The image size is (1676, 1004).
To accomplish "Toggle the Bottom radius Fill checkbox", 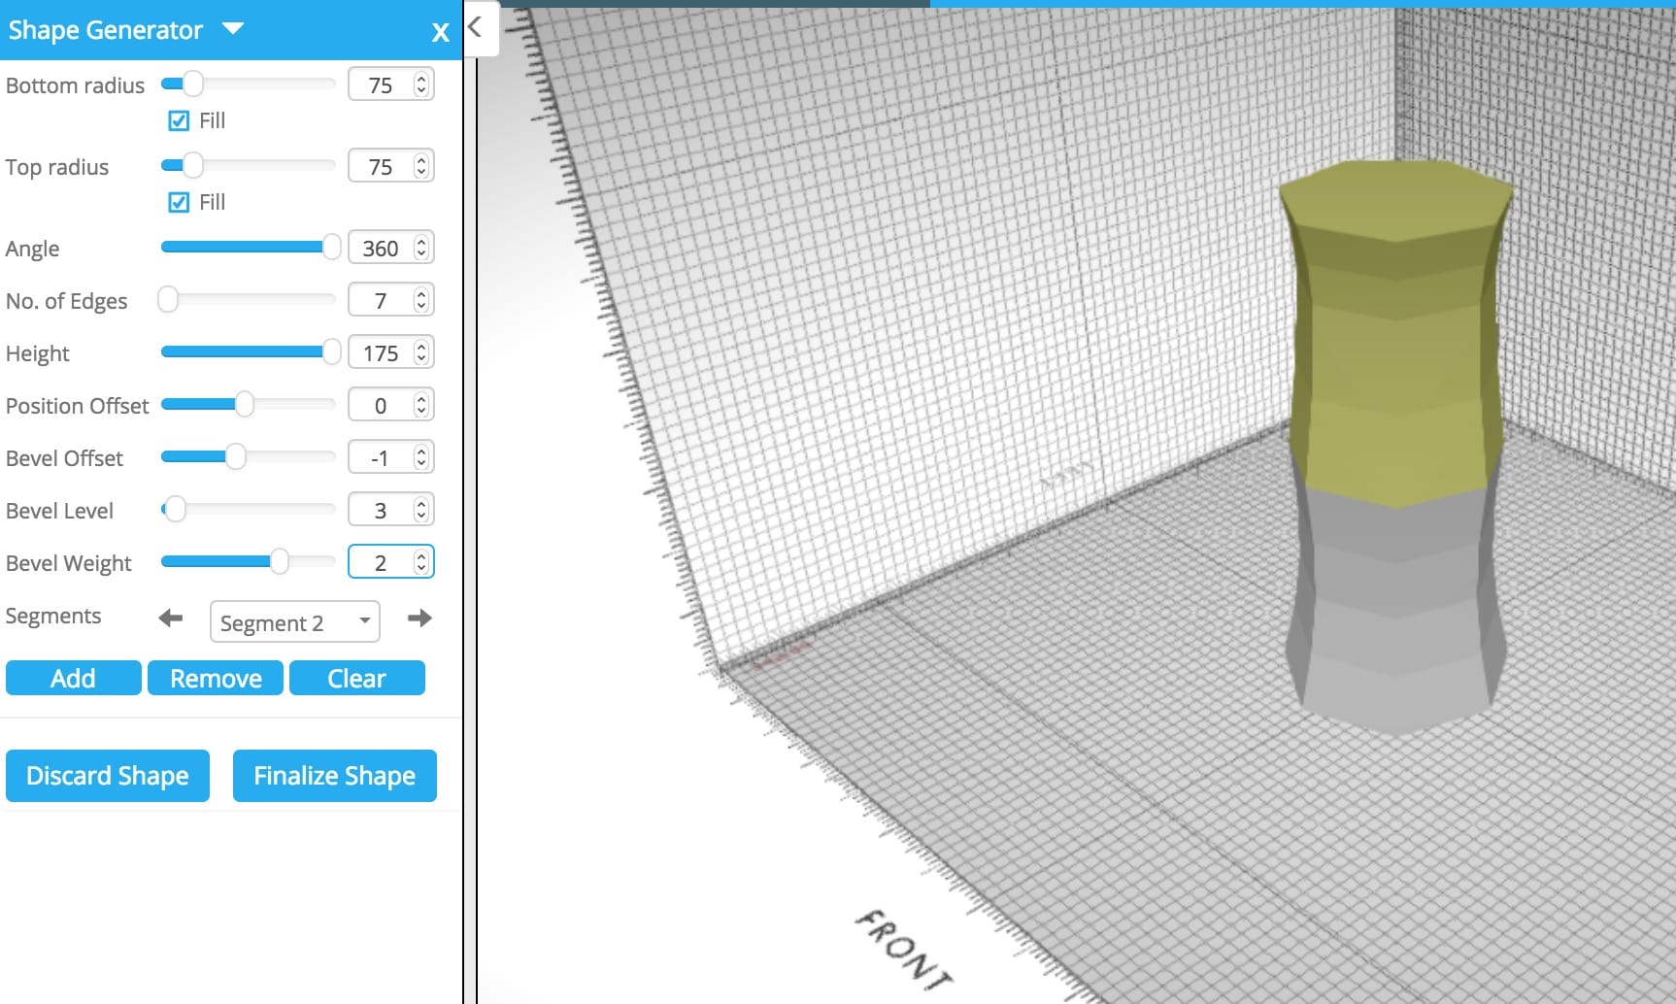I will [x=179, y=120].
